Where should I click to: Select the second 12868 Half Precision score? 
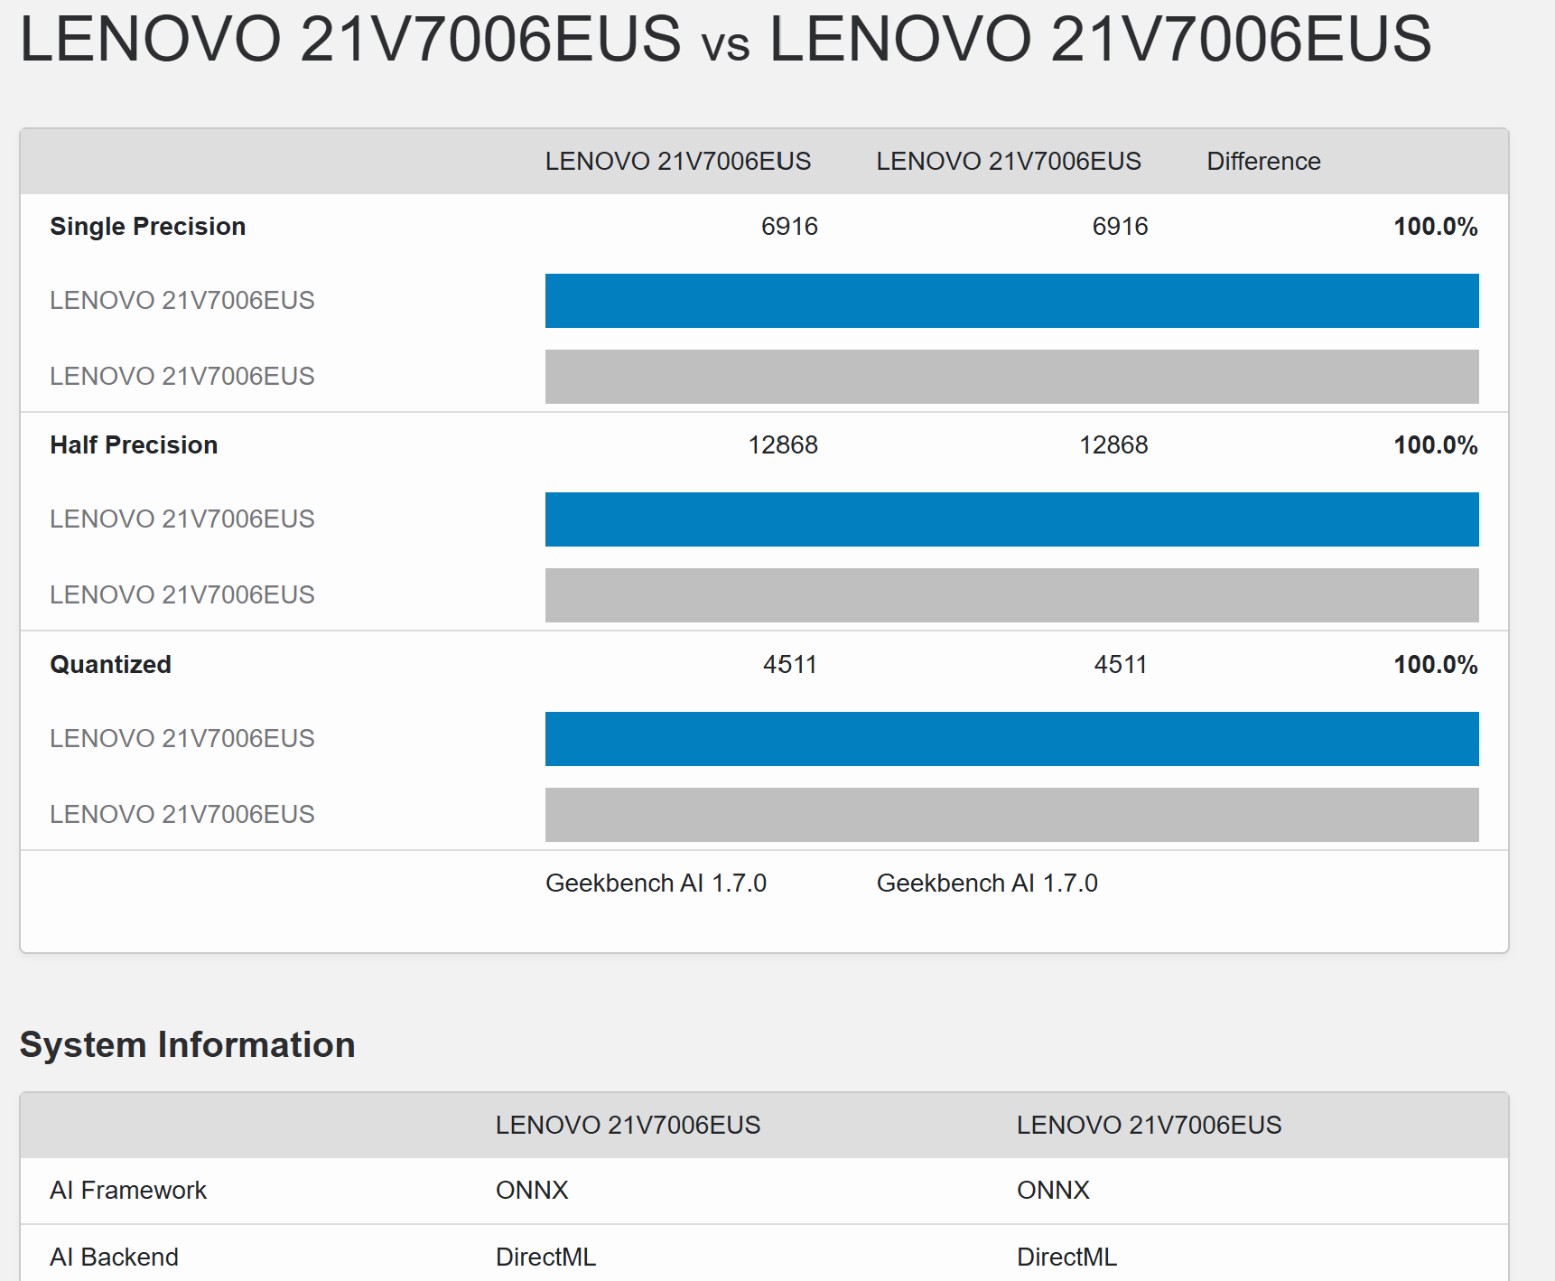pos(1113,444)
